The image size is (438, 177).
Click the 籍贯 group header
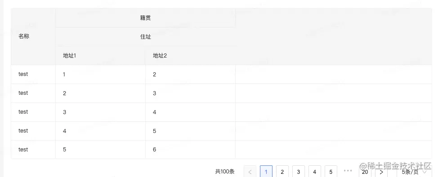click(146, 18)
